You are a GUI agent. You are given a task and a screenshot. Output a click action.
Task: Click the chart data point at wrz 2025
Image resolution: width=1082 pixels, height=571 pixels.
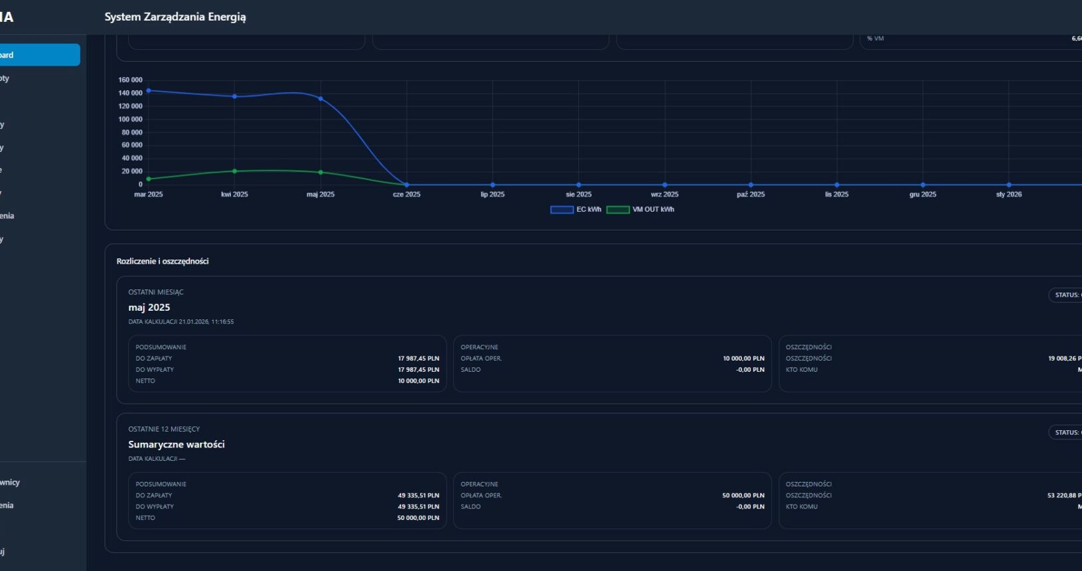tap(664, 185)
